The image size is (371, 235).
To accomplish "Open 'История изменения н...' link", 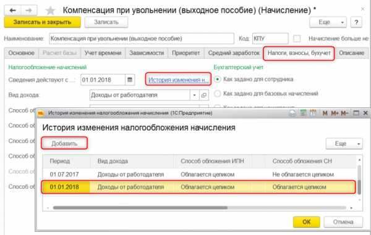I will click(178, 80).
